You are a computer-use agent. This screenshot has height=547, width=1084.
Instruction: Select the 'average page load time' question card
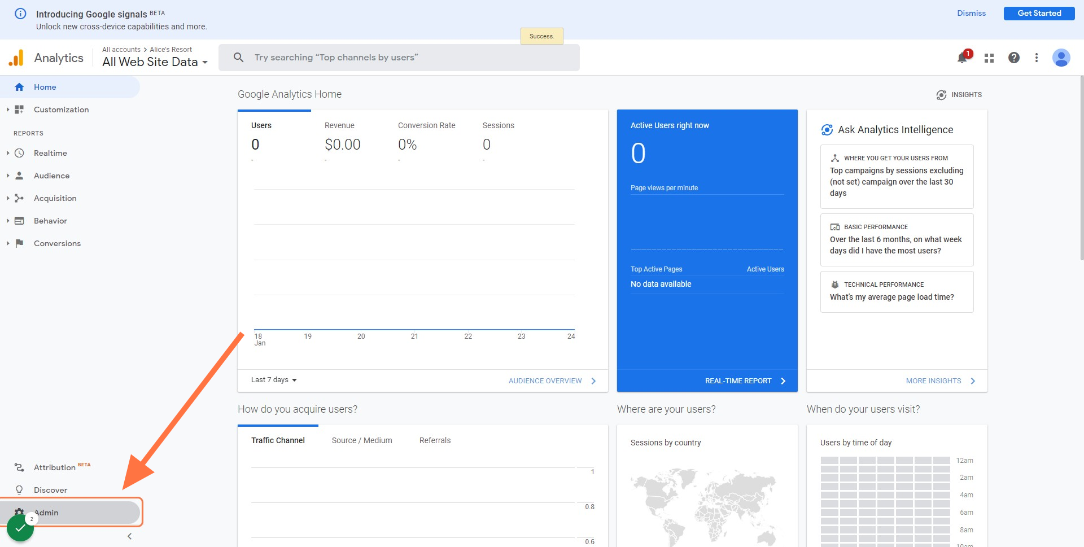pos(897,292)
